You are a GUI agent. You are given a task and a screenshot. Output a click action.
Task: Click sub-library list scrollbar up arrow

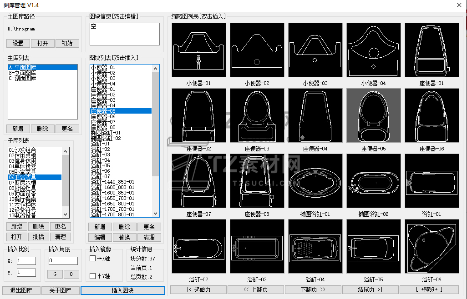click(x=66, y=151)
